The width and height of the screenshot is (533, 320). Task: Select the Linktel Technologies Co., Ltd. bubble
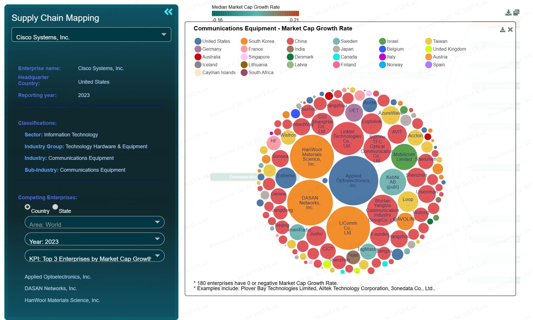point(347,138)
